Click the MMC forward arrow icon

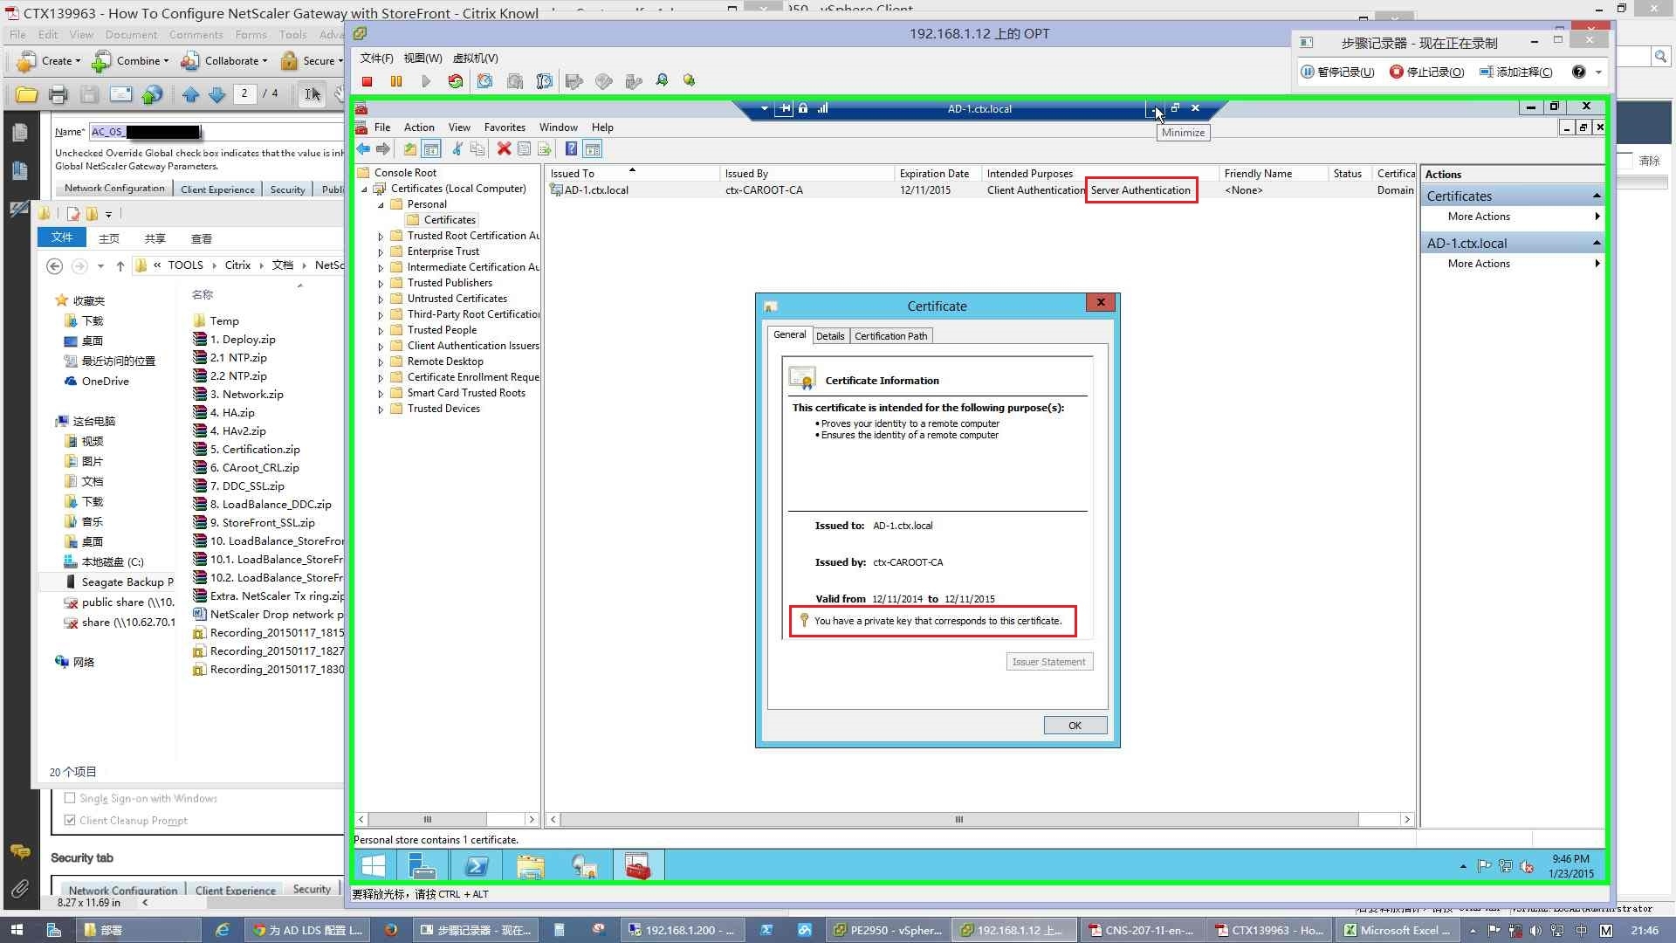tap(383, 149)
